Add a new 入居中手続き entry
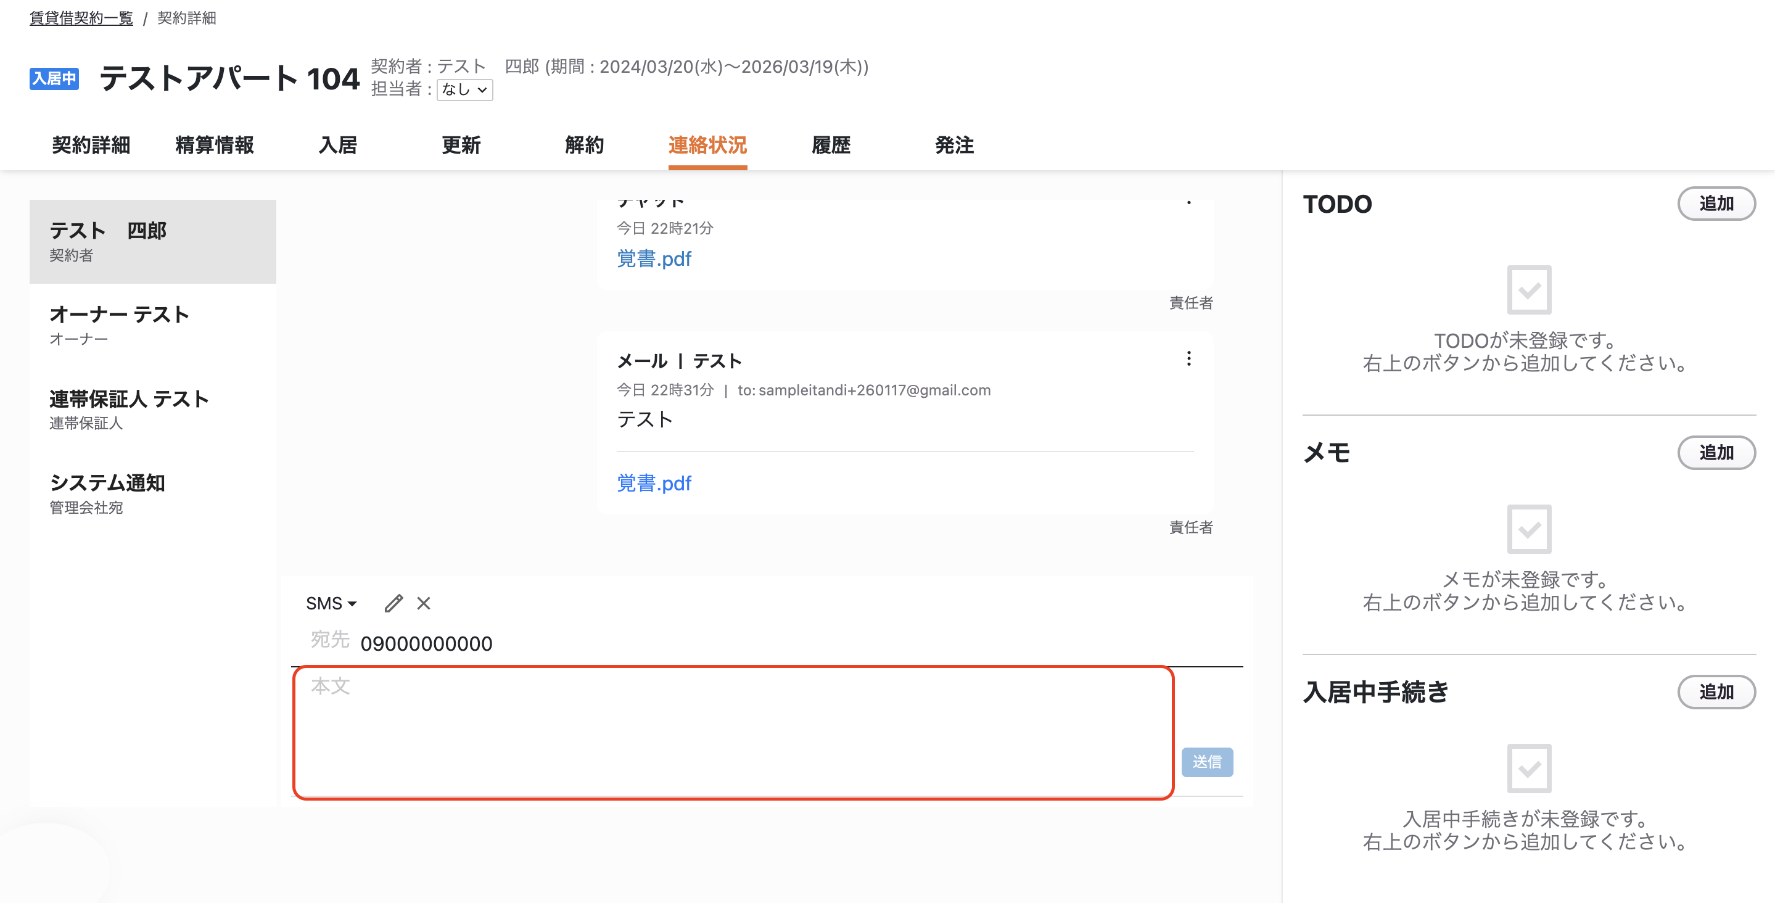Screen dimensions: 1775x903 point(1716,692)
